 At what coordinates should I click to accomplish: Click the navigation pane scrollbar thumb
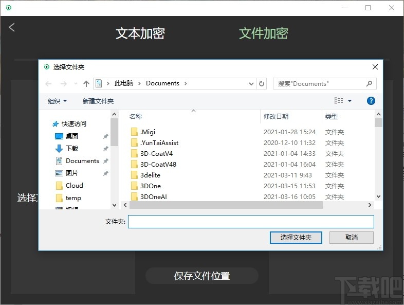115,132
